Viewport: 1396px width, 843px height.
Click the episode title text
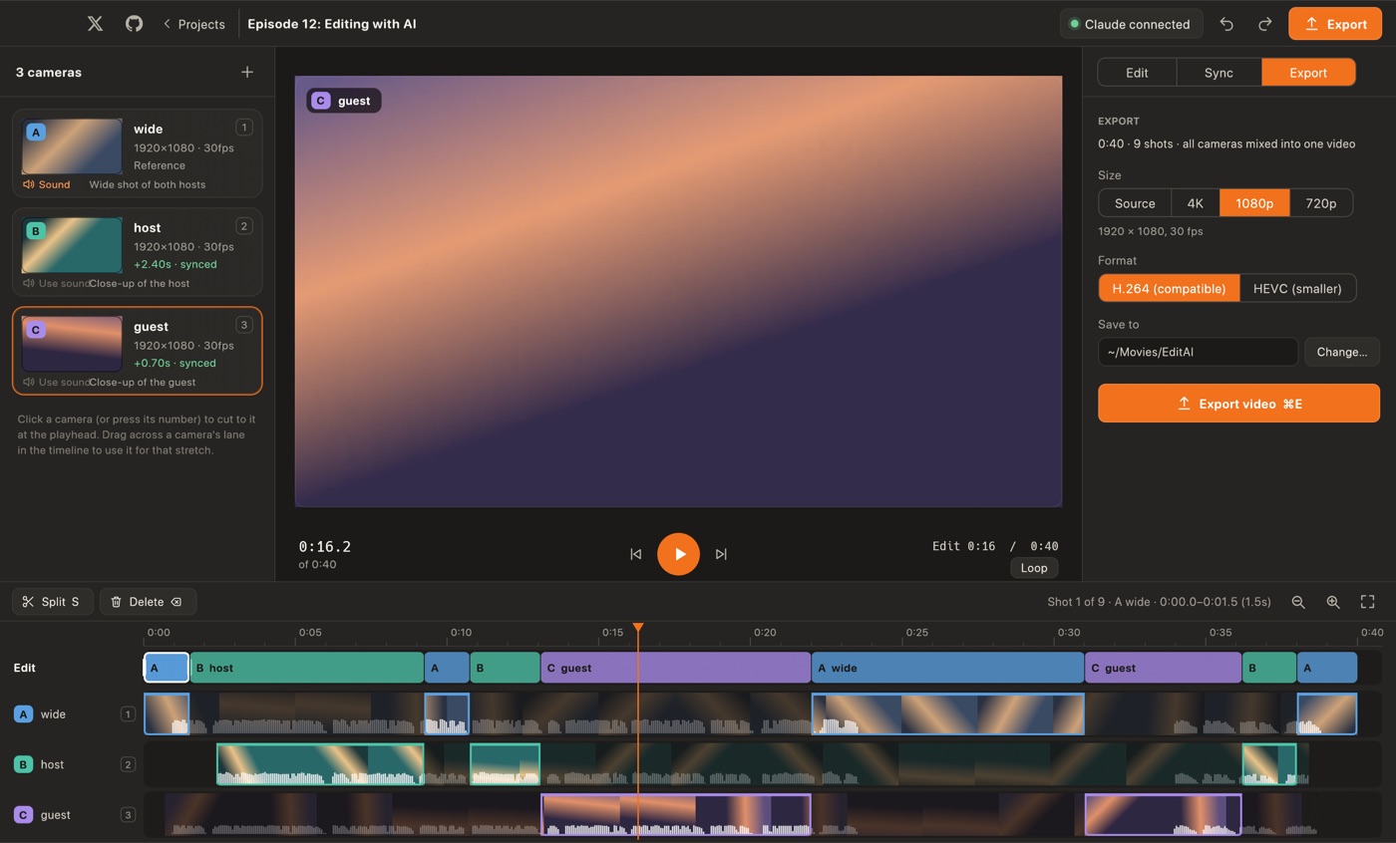coord(332,24)
